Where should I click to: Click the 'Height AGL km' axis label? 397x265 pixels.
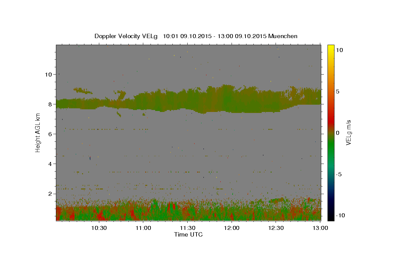click(38, 132)
